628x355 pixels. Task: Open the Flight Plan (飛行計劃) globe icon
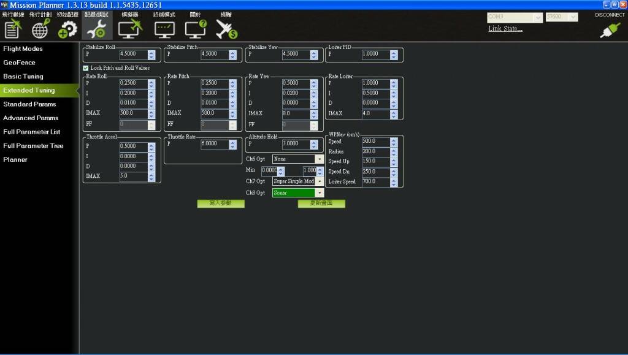point(41,29)
